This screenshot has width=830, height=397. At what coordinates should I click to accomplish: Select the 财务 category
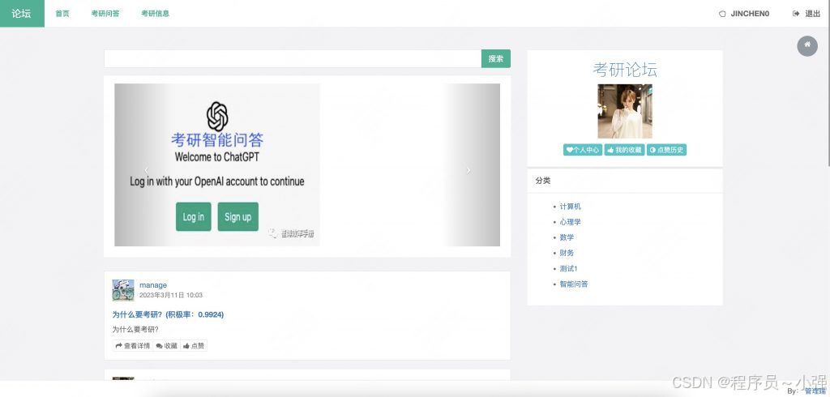pos(567,253)
